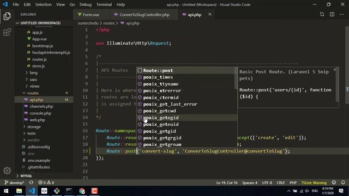
Task: Close the api.php editor tab
Action: click(209, 15)
